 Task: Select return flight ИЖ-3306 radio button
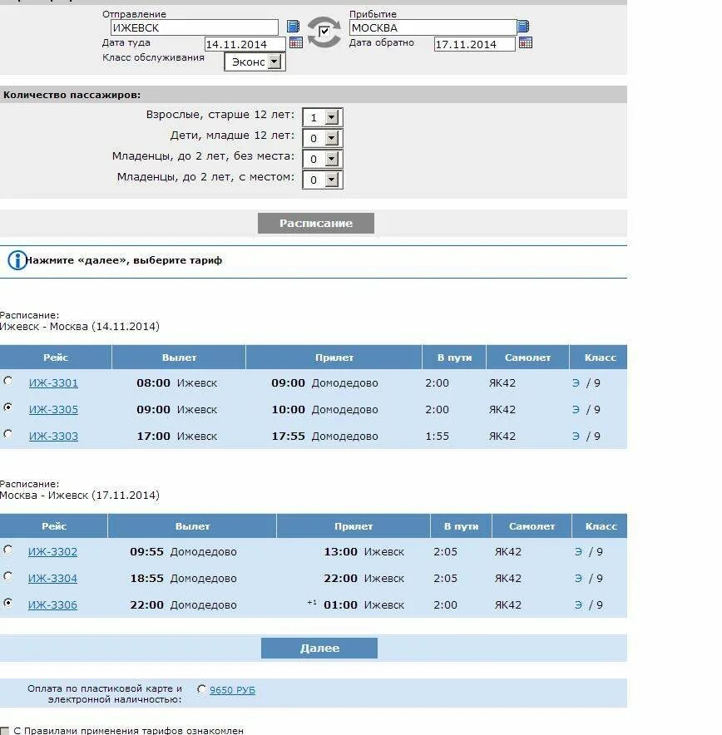pos(8,602)
